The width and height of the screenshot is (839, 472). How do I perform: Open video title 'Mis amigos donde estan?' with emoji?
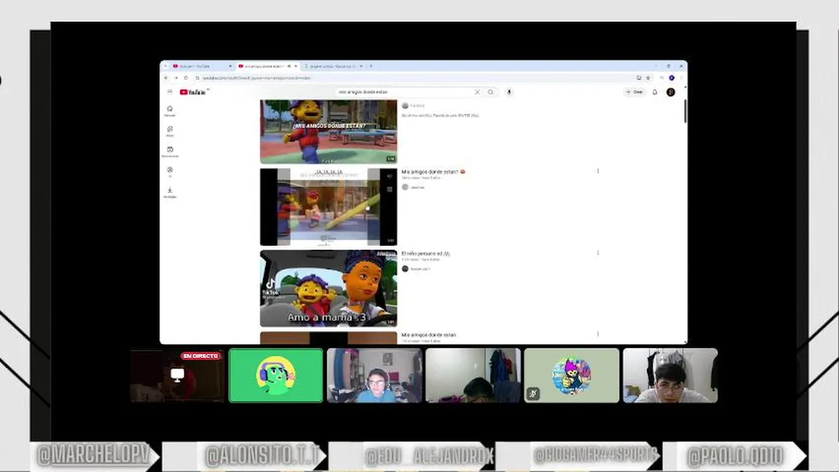coord(433,172)
